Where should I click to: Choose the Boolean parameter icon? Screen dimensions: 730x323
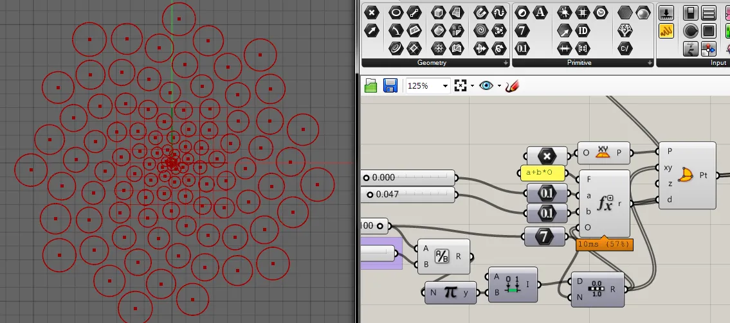point(522,13)
